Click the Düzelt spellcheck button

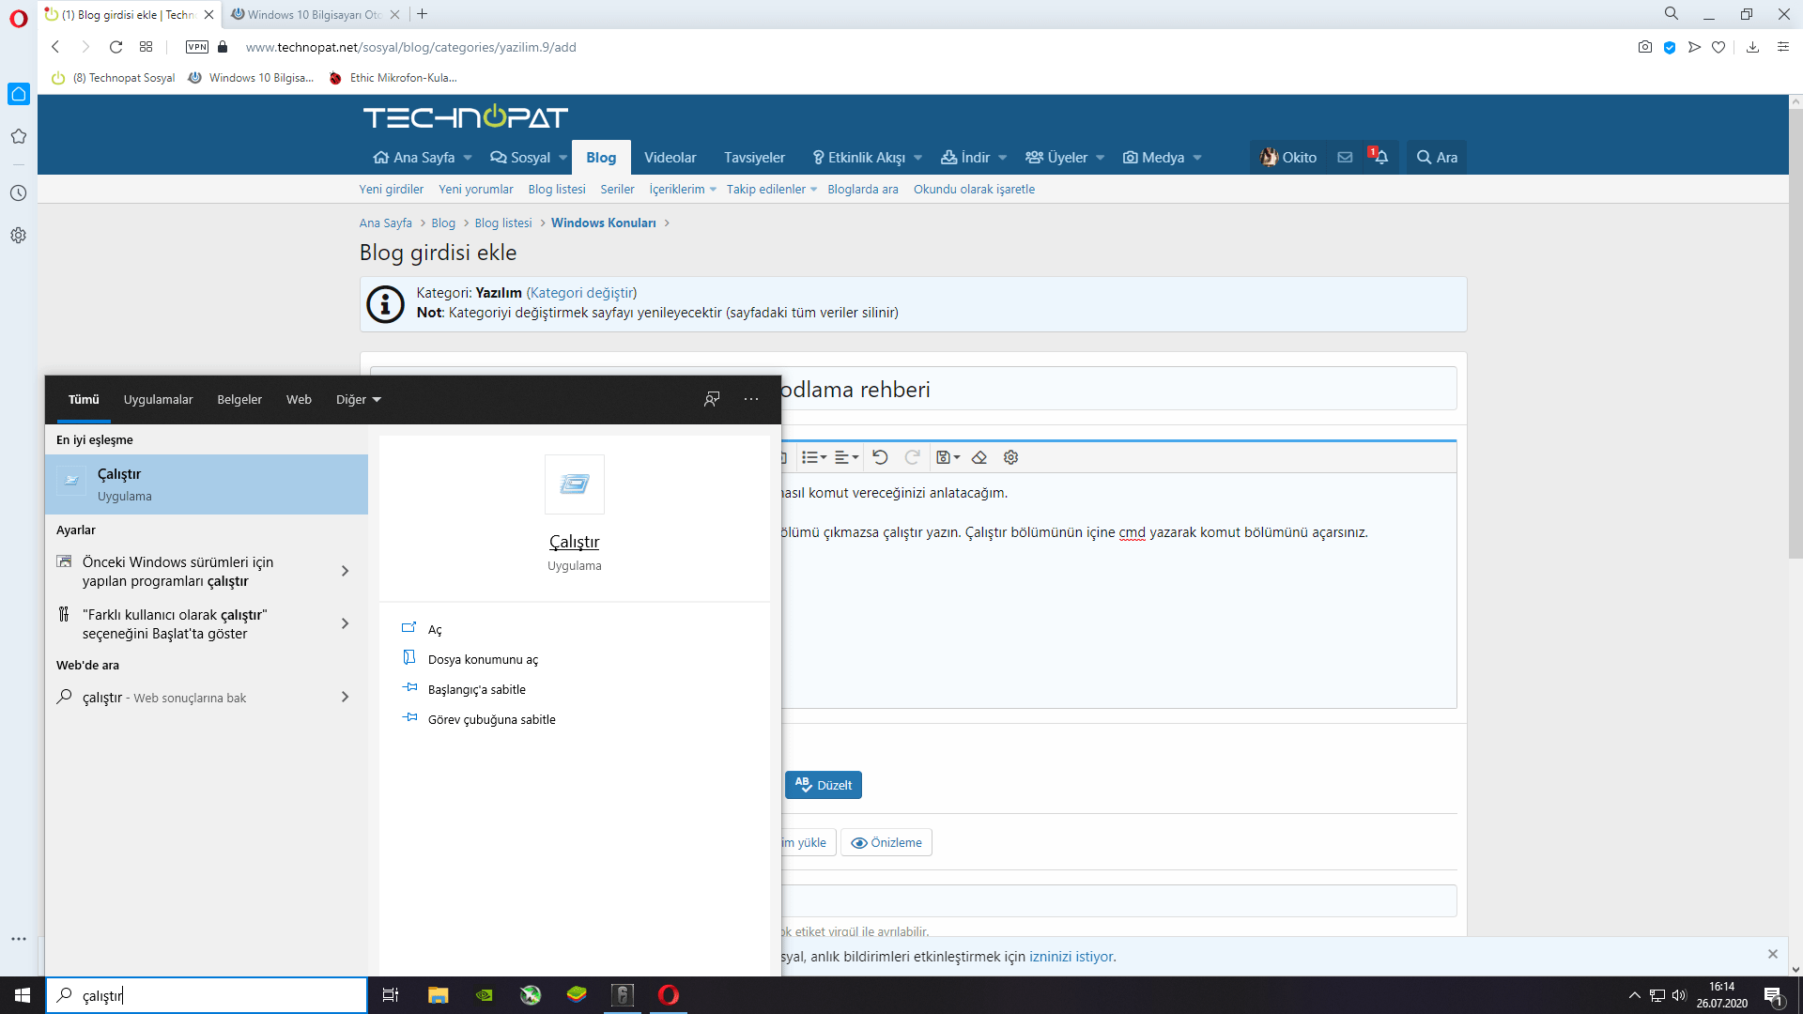click(x=824, y=785)
